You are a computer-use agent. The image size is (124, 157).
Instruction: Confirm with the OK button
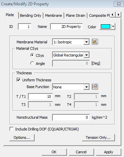54,152
